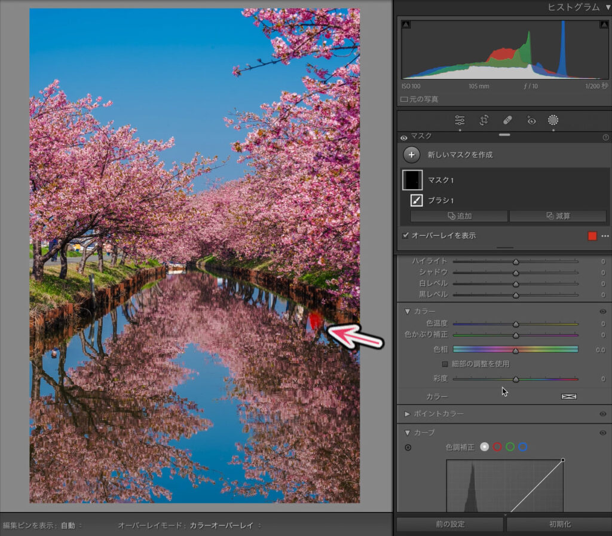
Task: Click the 初期化 reset button
Action: [558, 524]
